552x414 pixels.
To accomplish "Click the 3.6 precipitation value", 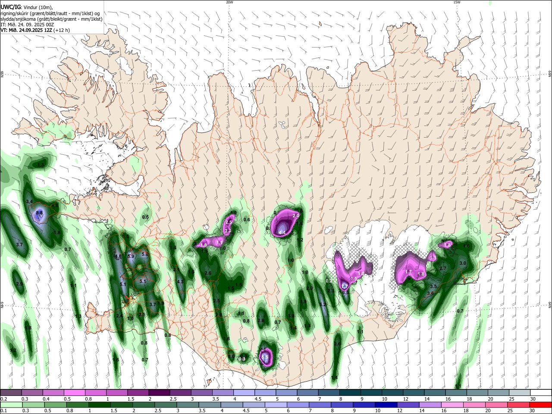I will click(430, 294).
